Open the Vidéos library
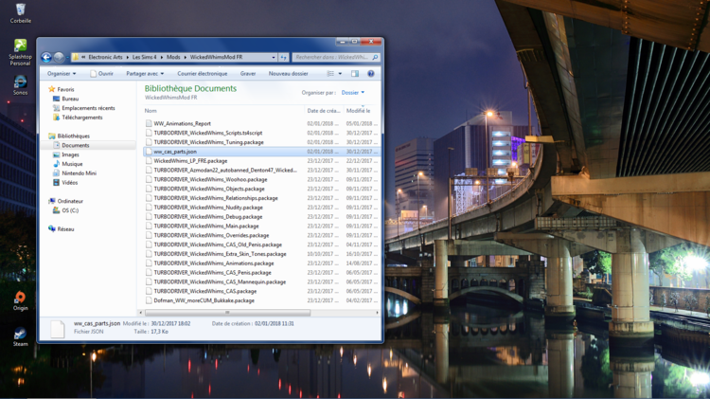 [x=70, y=183]
